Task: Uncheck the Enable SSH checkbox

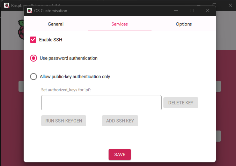Action: click(33, 40)
